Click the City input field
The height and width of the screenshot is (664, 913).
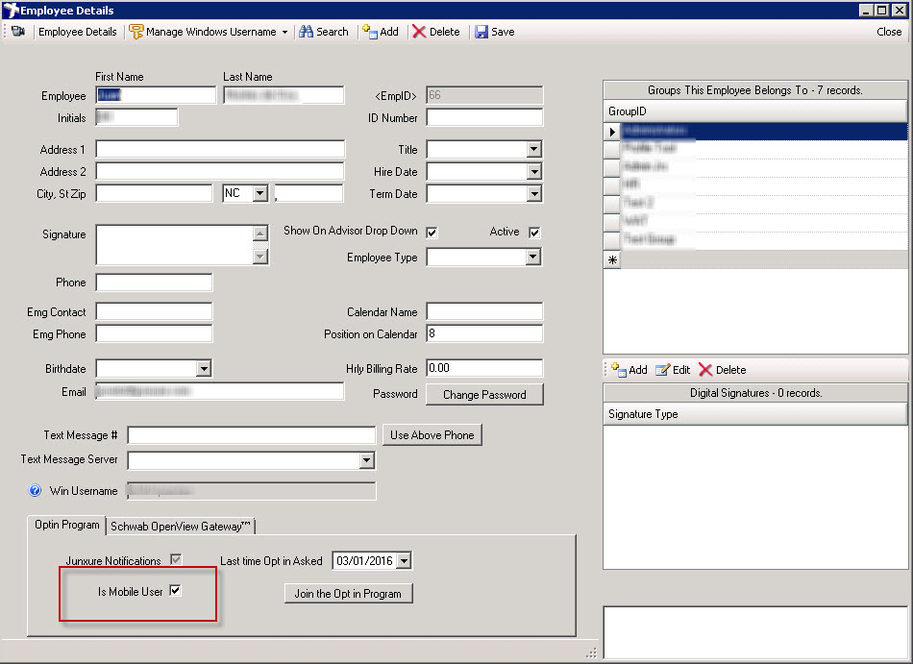tap(155, 193)
